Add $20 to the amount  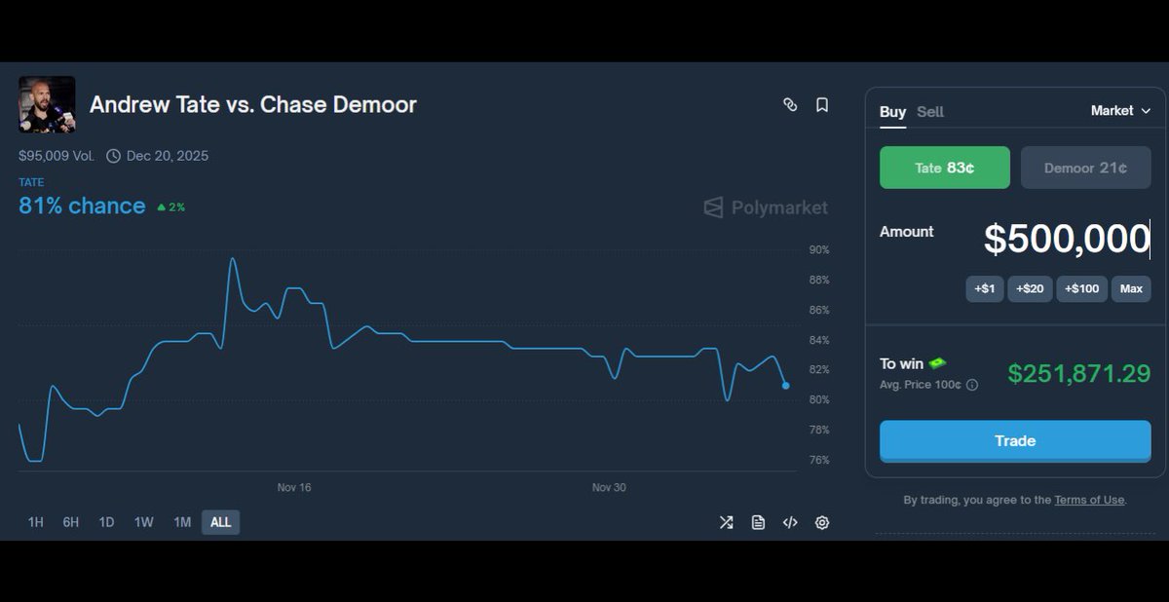pyautogui.click(x=1030, y=288)
